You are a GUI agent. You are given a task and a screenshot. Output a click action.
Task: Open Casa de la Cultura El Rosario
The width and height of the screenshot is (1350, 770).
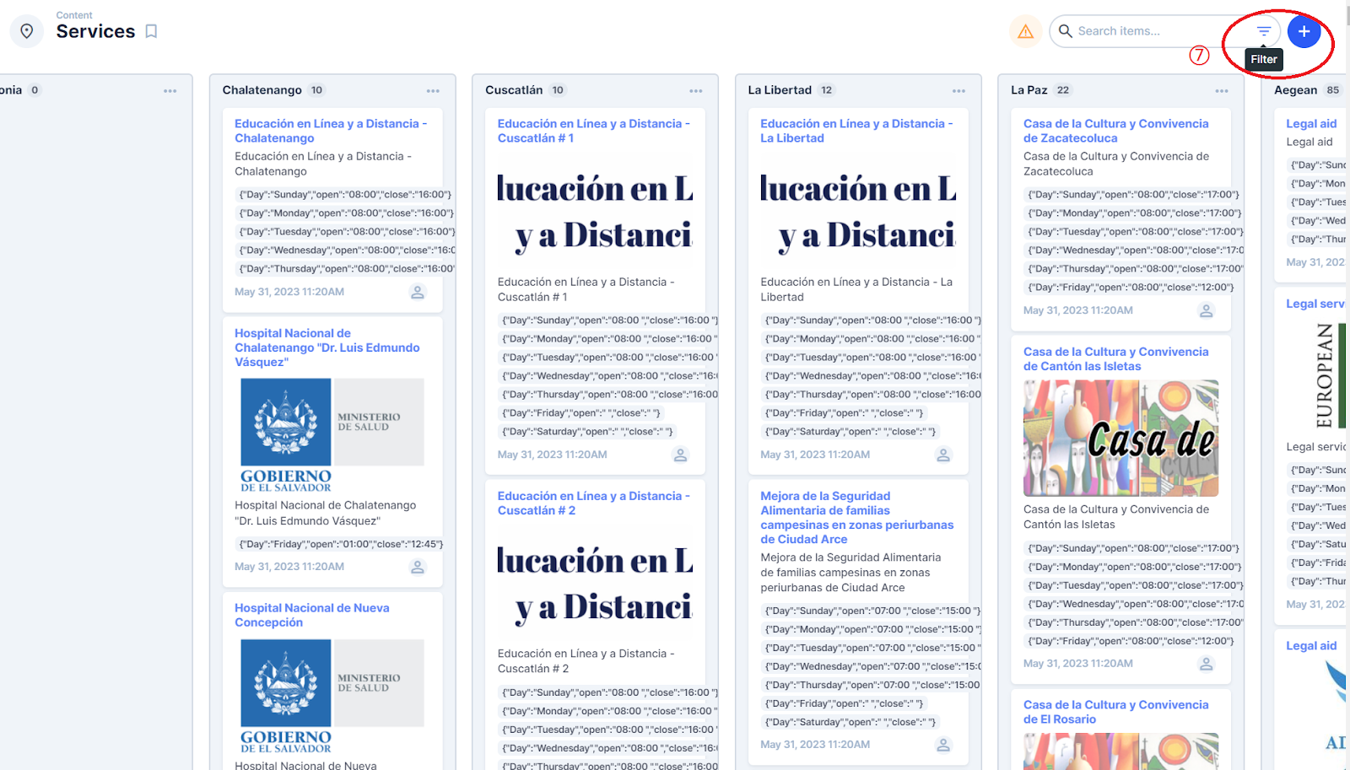coord(1115,712)
